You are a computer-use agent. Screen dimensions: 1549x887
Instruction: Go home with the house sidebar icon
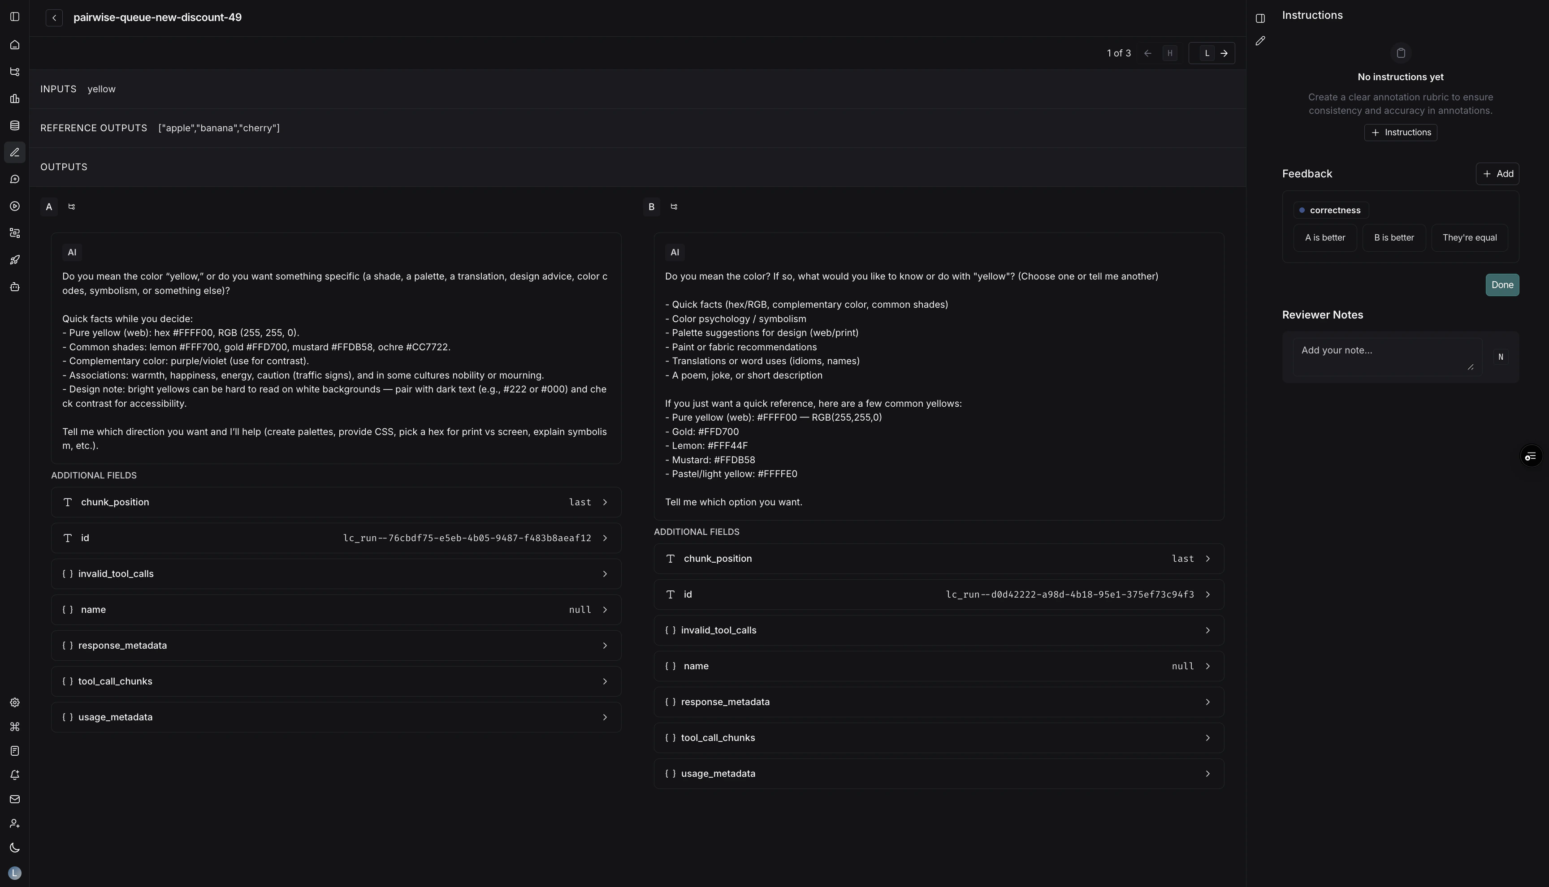point(15,44)
